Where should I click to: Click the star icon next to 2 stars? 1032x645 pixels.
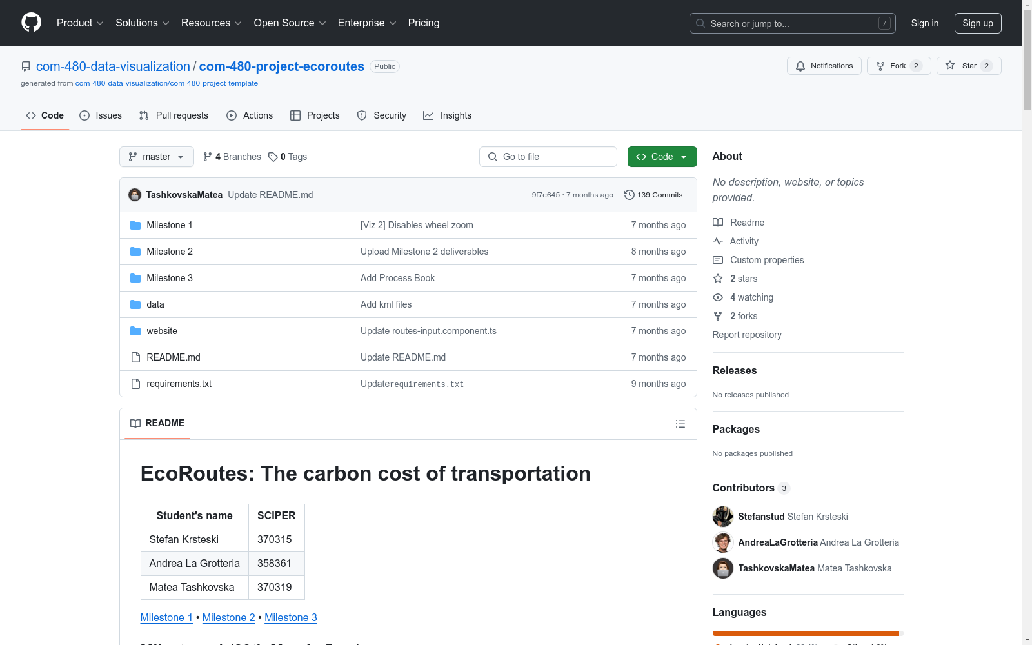pyautogui.click(x=718, y=279)
